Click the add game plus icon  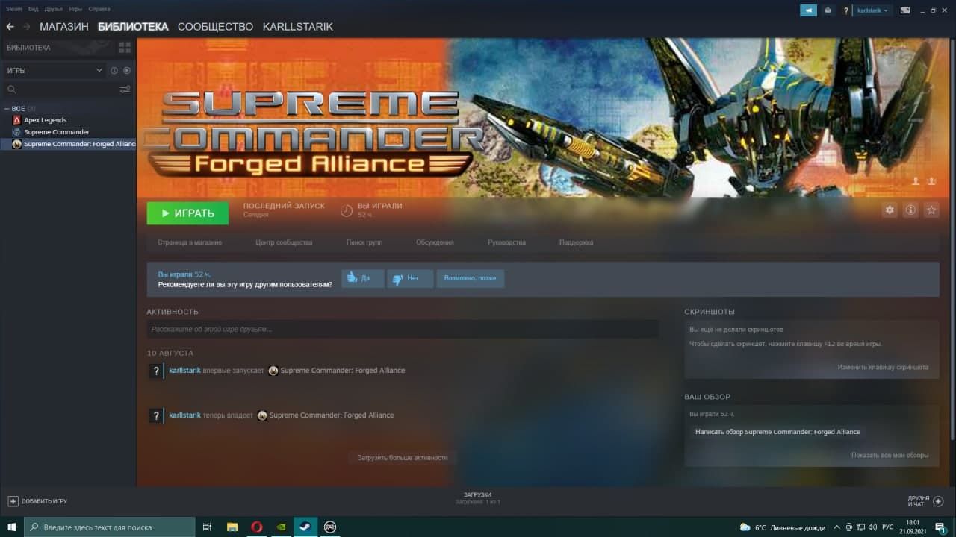point(13,501)
